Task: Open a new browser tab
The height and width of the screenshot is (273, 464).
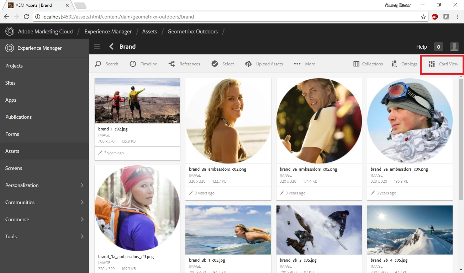Action: coord(80,5)
